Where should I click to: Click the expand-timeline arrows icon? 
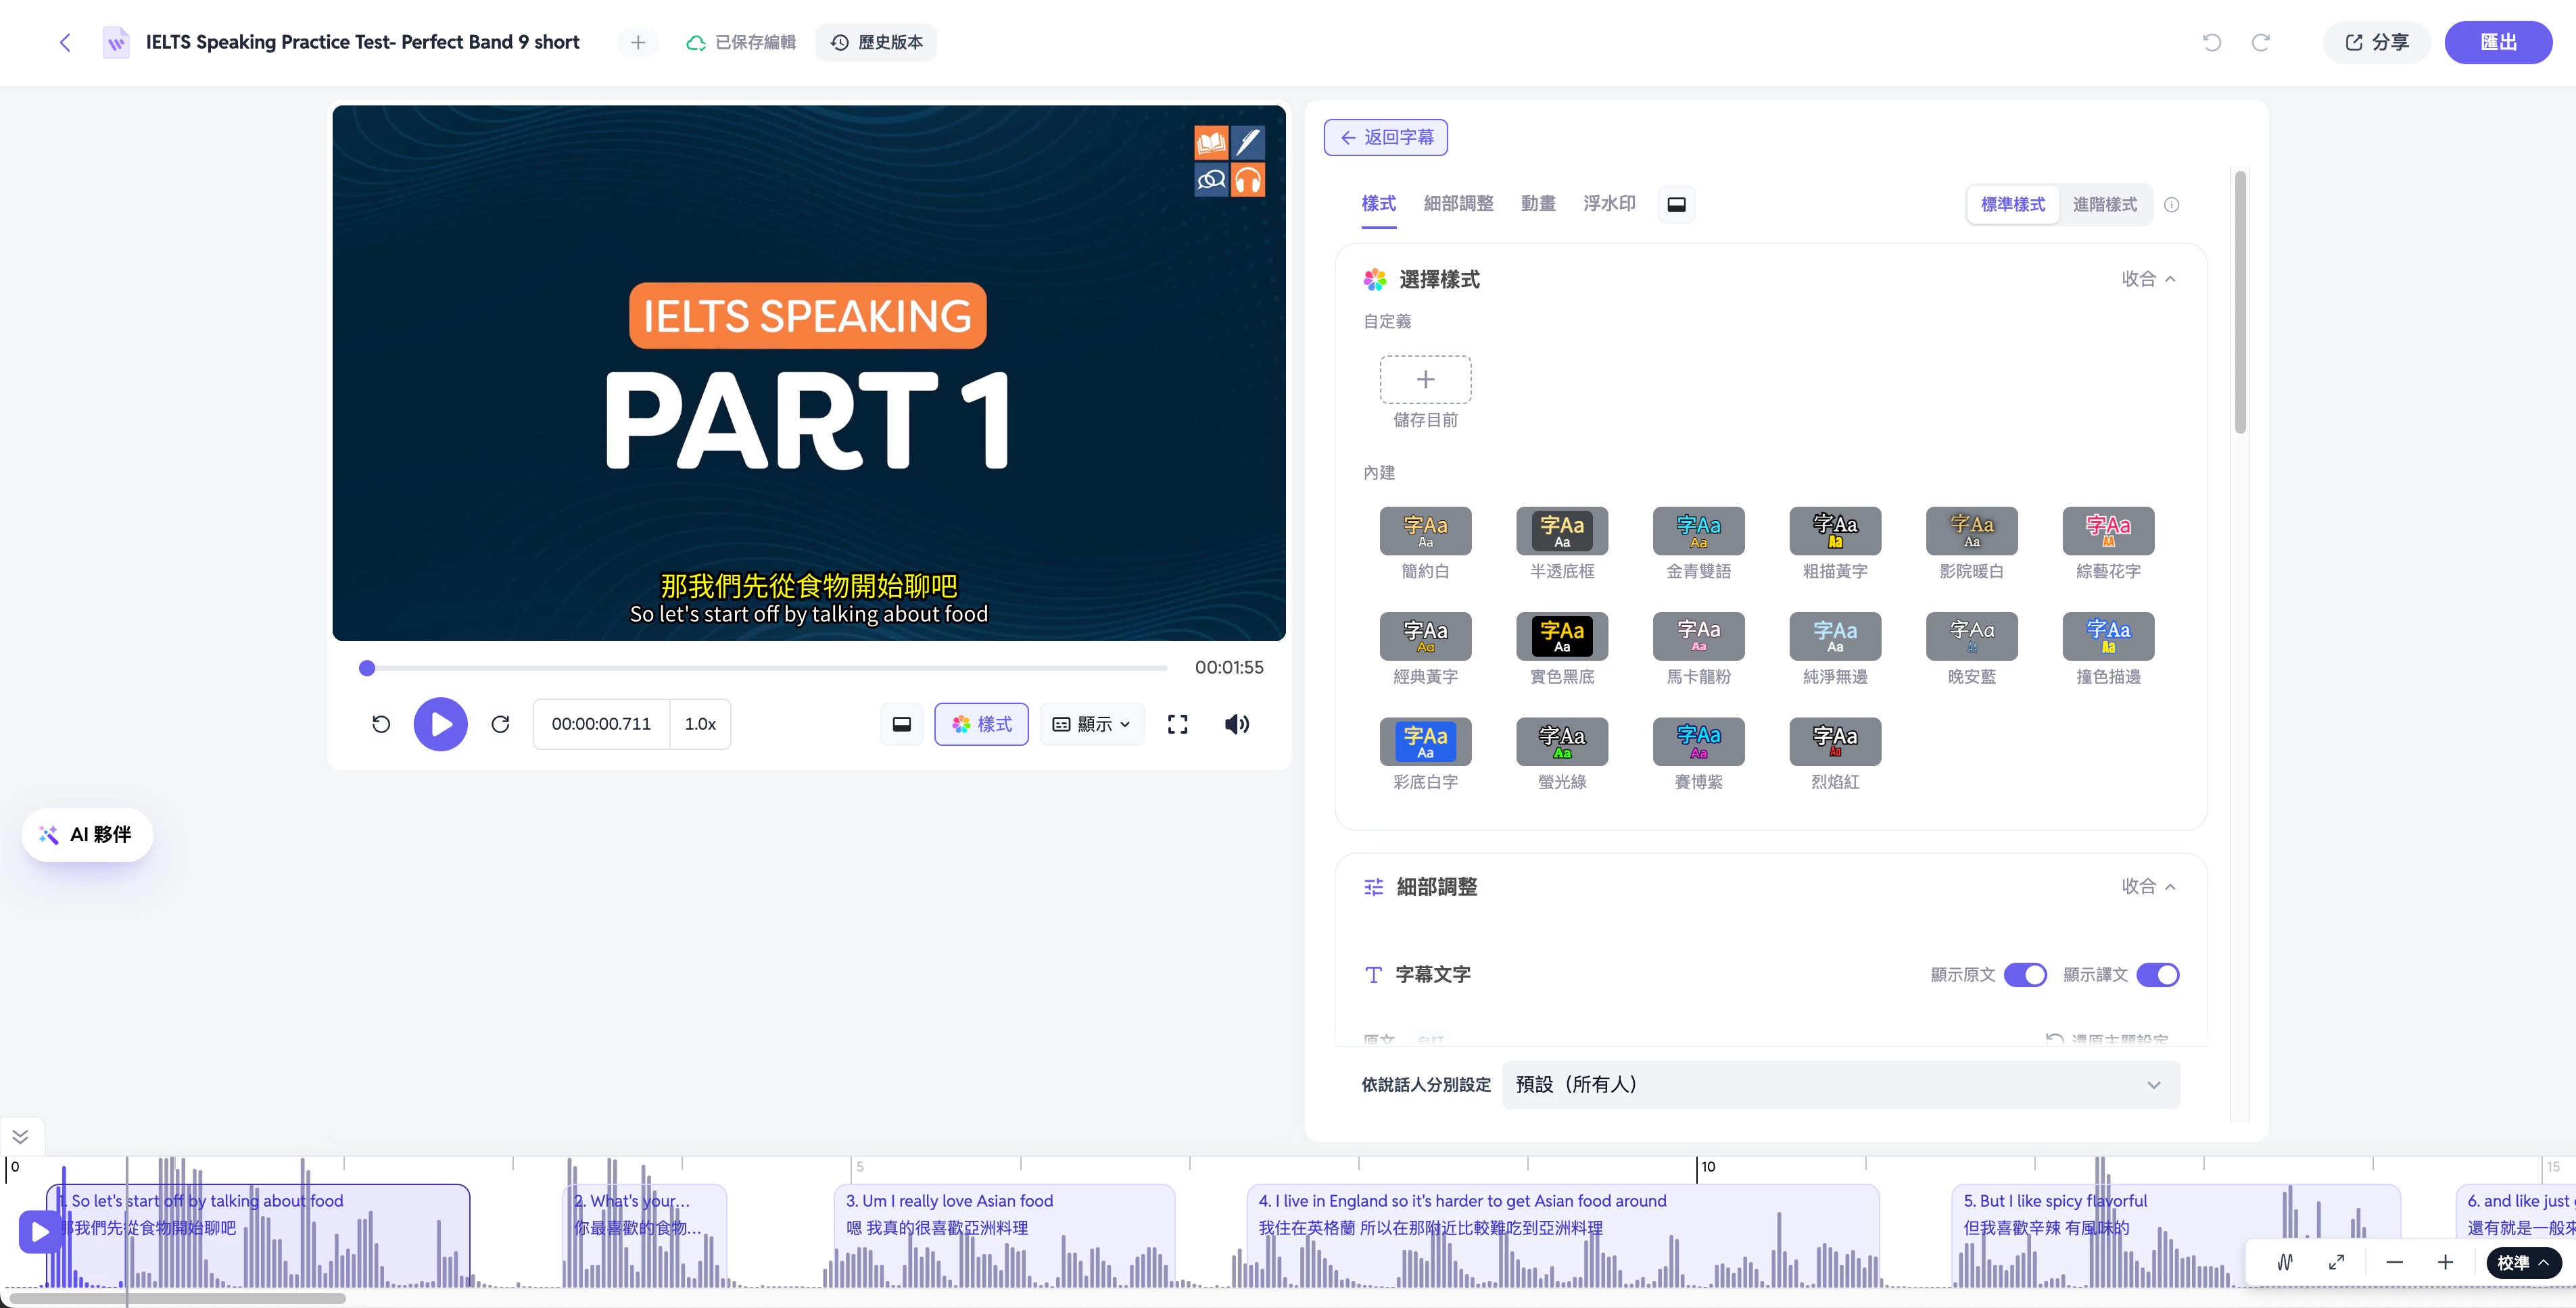(2336, 1262)
